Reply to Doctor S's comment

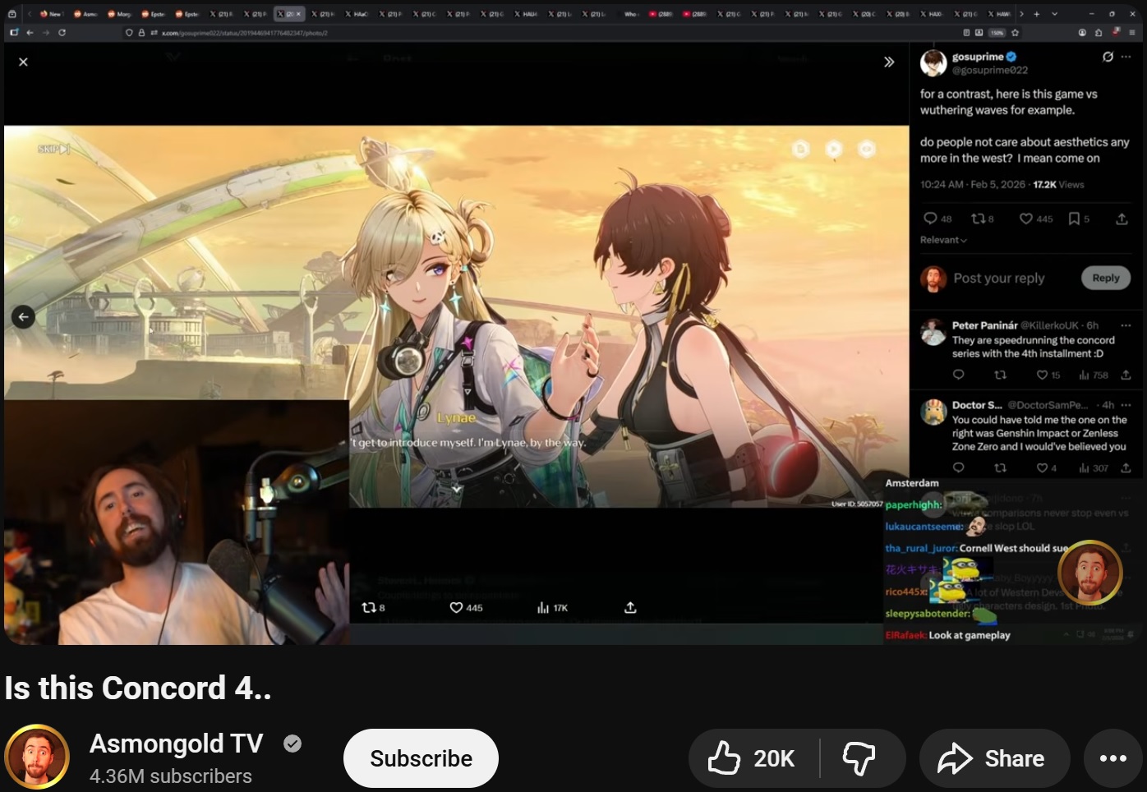coord(958,467)
